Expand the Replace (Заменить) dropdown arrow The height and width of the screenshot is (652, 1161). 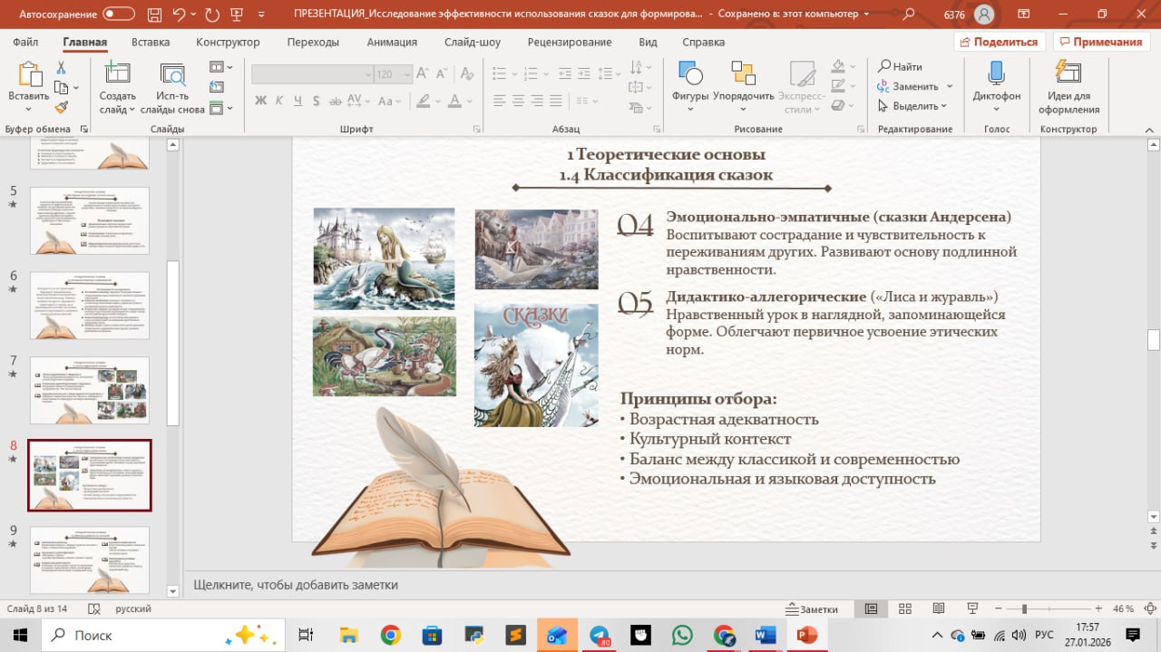[x=949, y=86]
